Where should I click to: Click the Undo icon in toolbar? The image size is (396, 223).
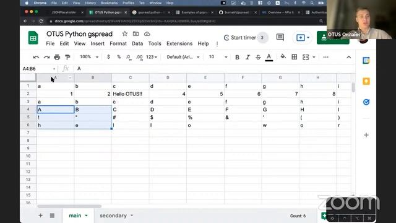click(36, 57)
